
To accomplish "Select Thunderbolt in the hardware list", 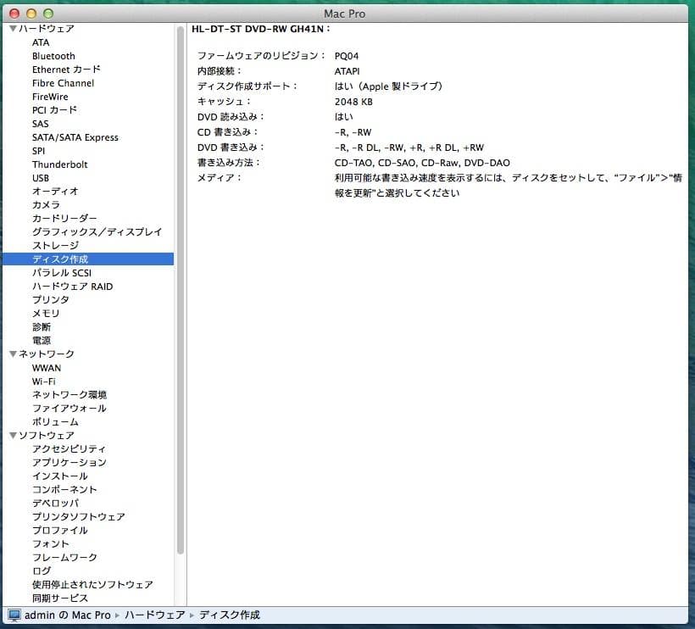I will [59, 164].
